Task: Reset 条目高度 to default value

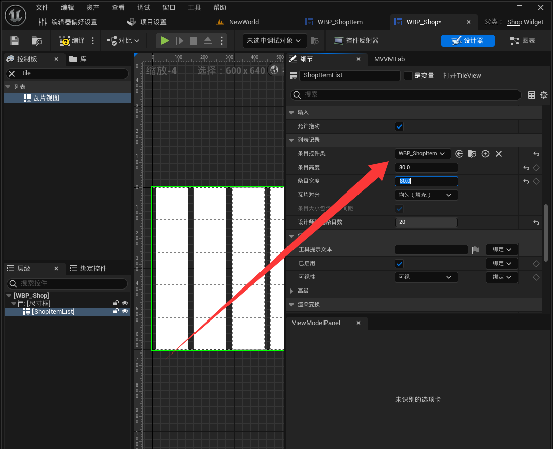Action: click(x=526, y=168)
